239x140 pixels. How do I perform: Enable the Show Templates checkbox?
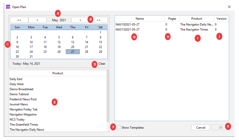(x=119, y=127)
